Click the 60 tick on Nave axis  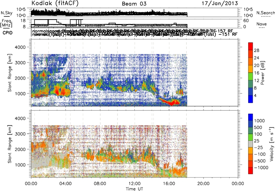coord(246,21)
